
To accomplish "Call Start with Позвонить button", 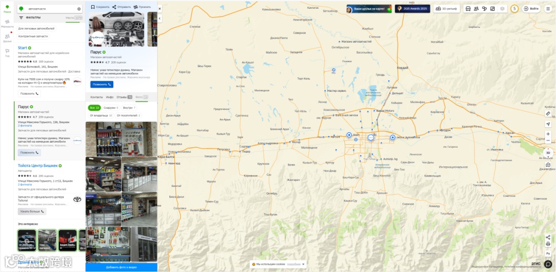I will pos(29,94).
